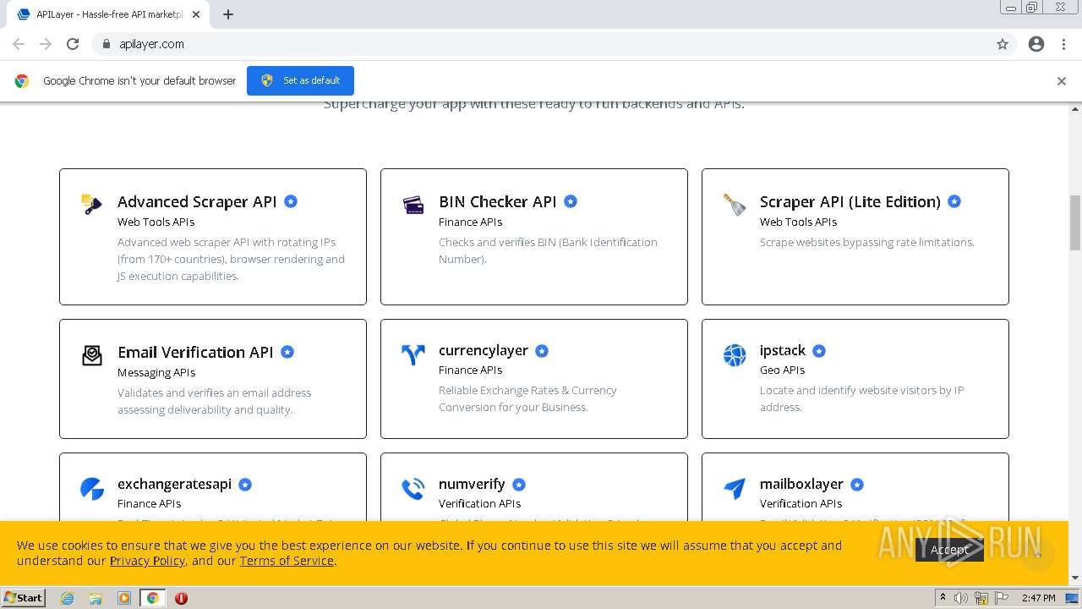Click verified badge next to ipstack
Screen dimensions: 1082x609
point(819,351)
